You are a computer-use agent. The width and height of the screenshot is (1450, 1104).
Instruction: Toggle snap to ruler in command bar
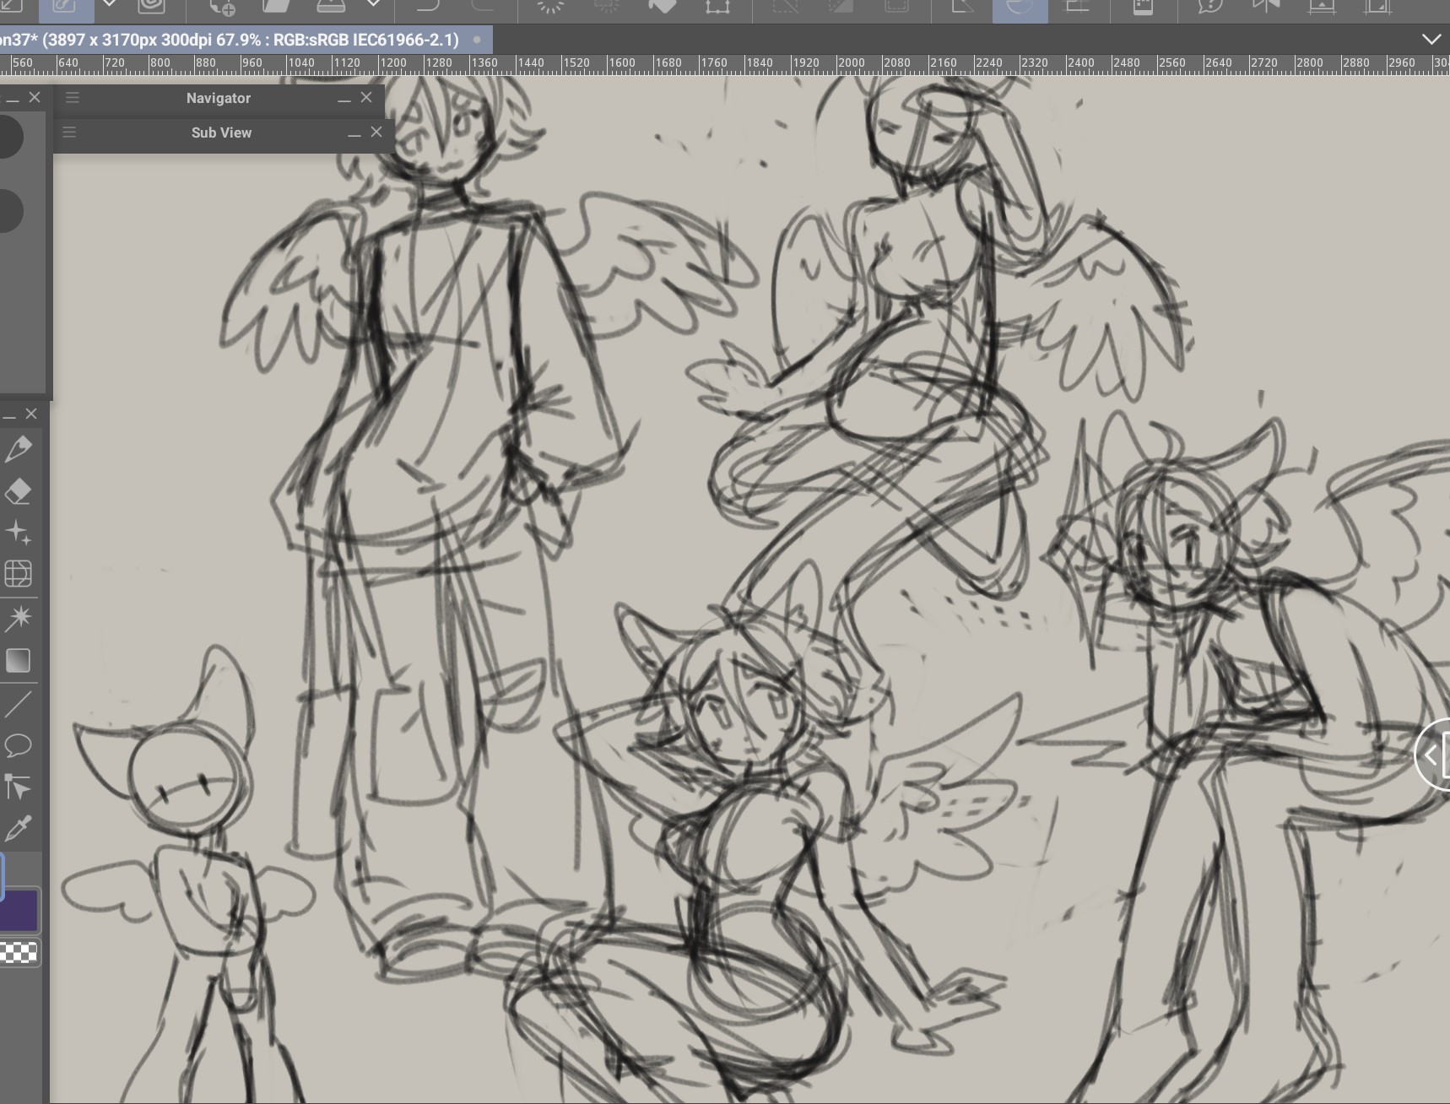click(964, 8)
